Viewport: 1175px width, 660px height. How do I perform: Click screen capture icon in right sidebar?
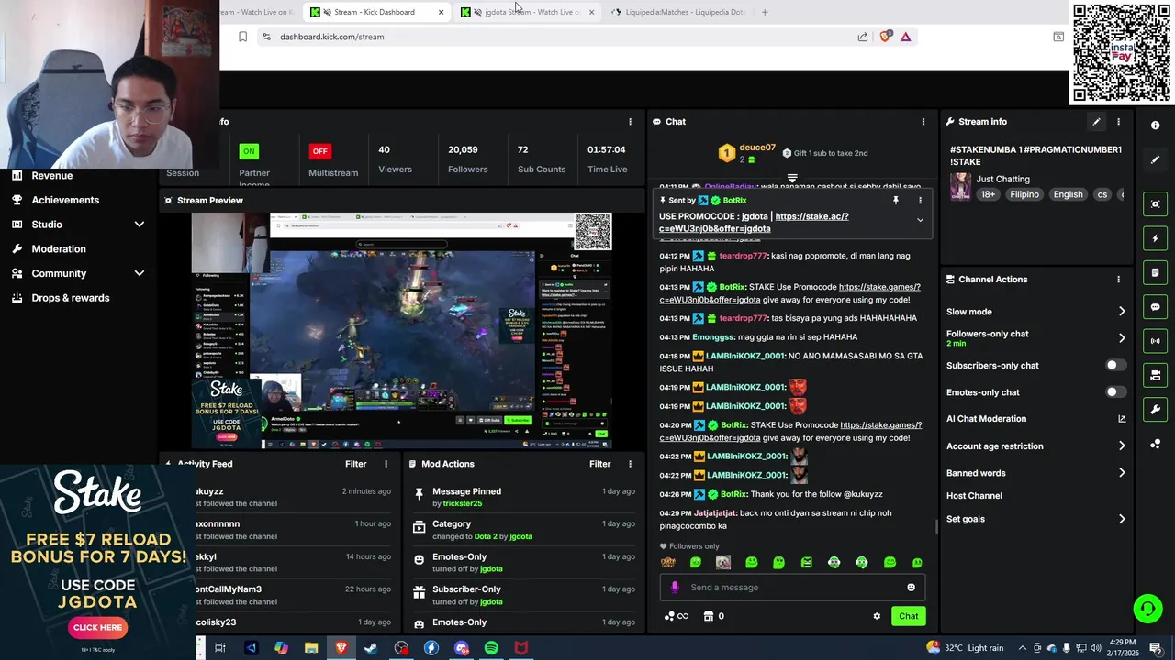[1156, 204]
